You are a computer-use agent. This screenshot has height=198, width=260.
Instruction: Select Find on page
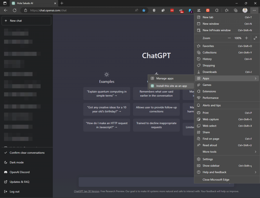[227, 139]
